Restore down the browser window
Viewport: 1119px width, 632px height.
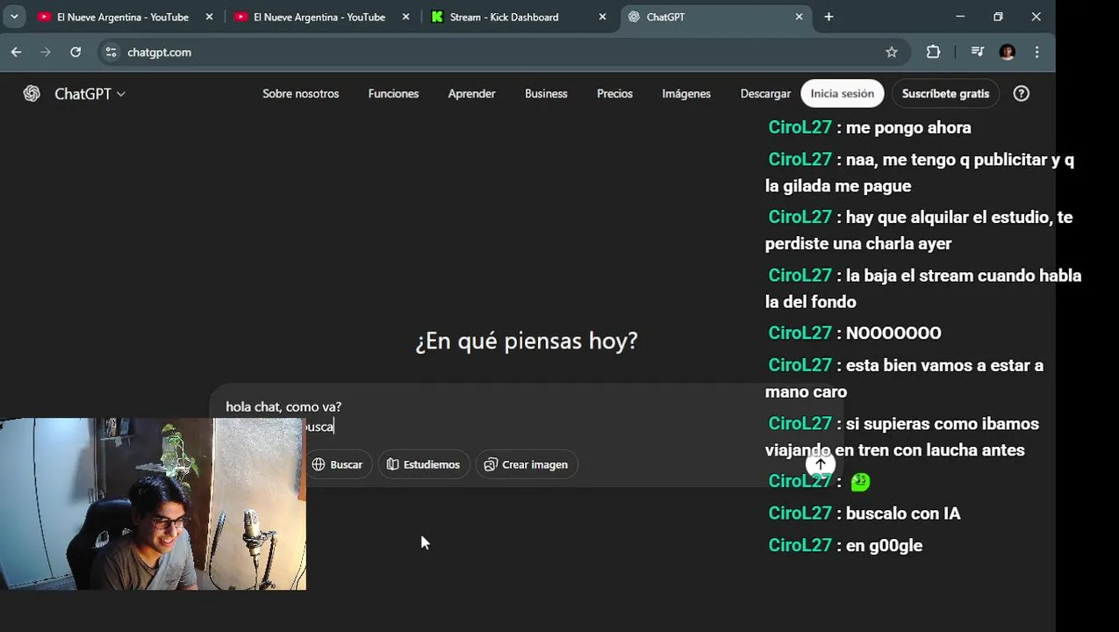point(998,17)
